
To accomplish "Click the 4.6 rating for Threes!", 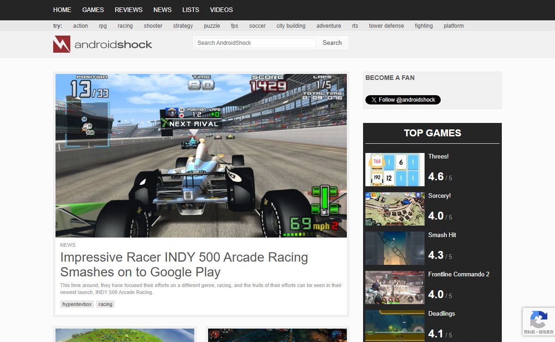I will [436, 177].
